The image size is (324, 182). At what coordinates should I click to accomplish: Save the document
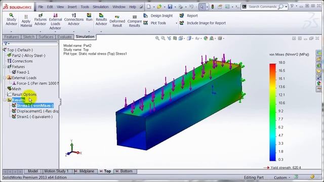170,7
